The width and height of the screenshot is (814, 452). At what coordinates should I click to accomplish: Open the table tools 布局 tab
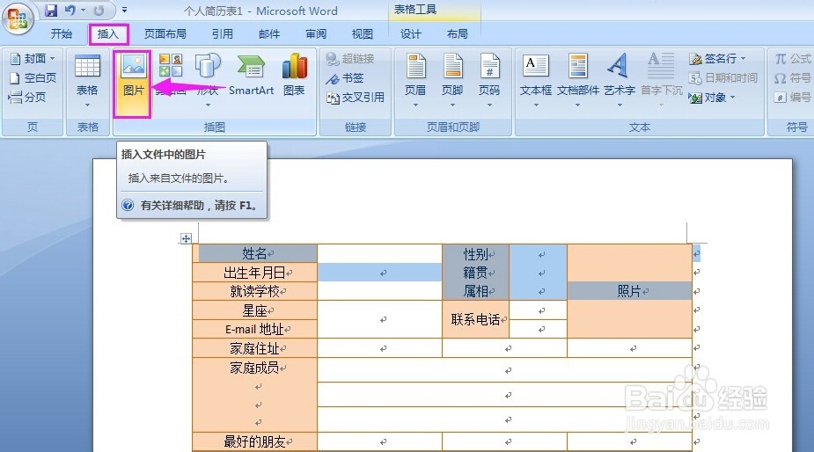458,33
